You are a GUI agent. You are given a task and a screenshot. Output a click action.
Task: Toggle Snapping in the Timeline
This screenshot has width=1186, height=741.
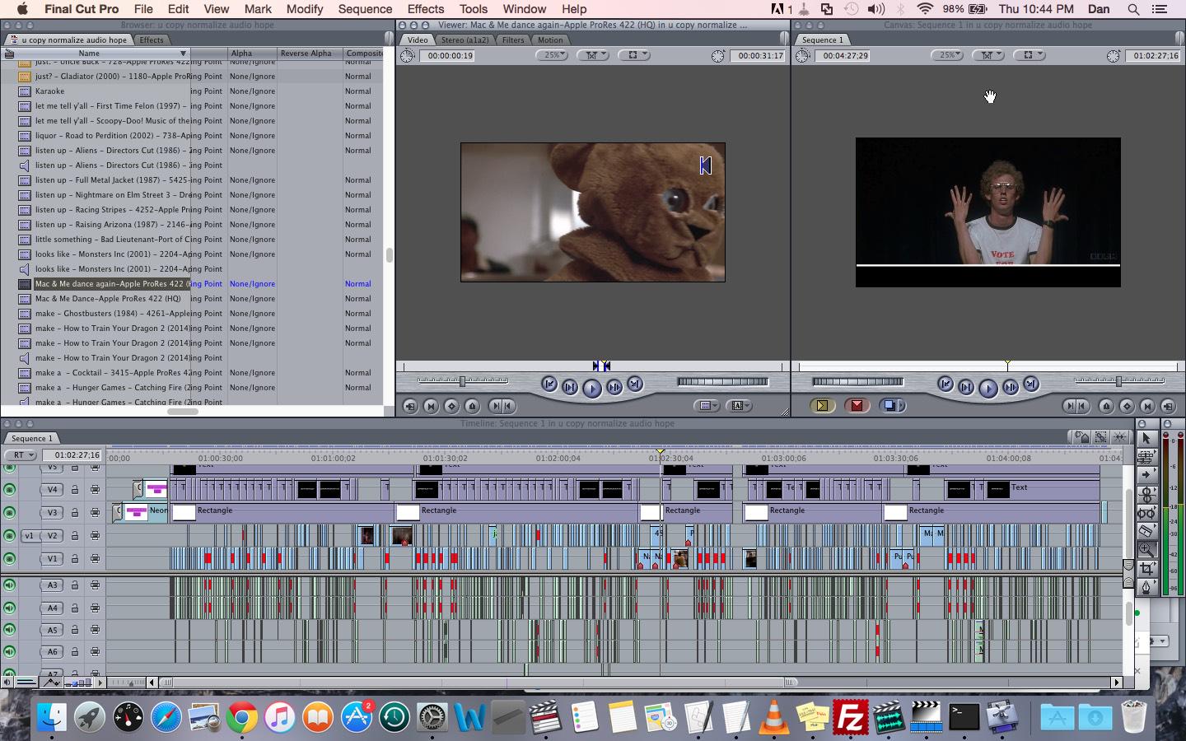pyautogui.click(x=1118, y=437)
